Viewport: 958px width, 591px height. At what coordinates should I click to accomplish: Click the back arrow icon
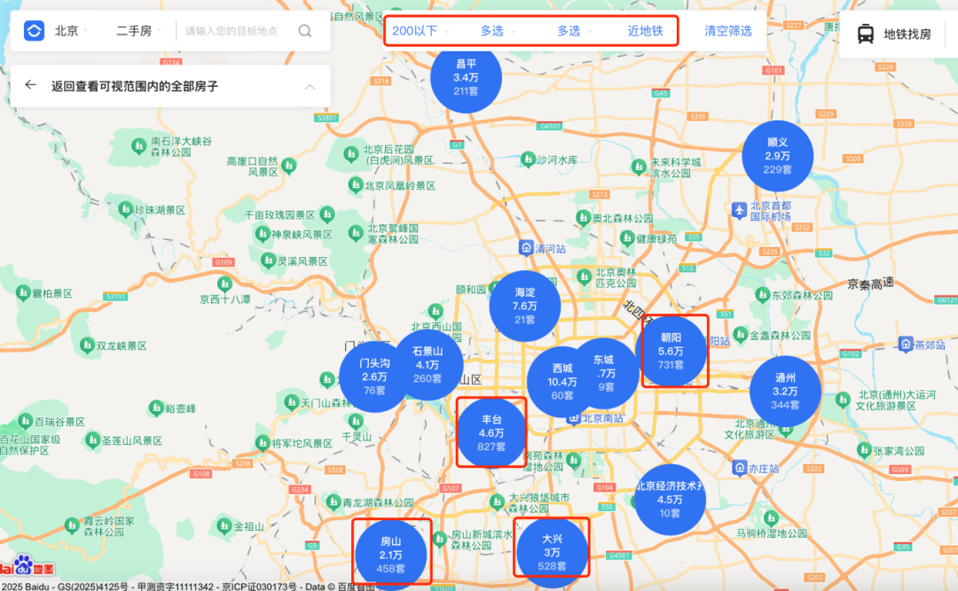point(31,85)
